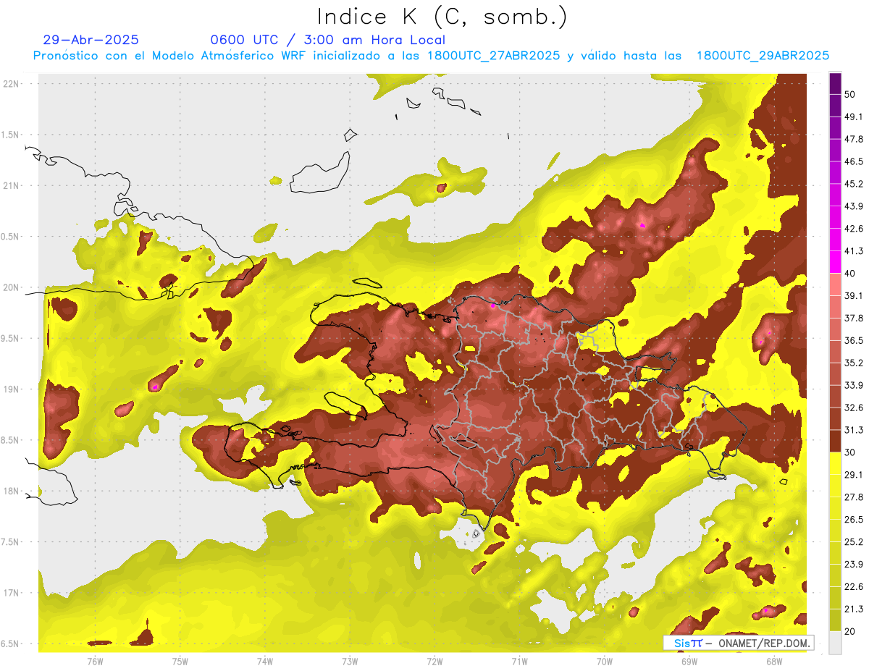
Task: Click the longitude label '75W'
Action: tap(180, 661)
